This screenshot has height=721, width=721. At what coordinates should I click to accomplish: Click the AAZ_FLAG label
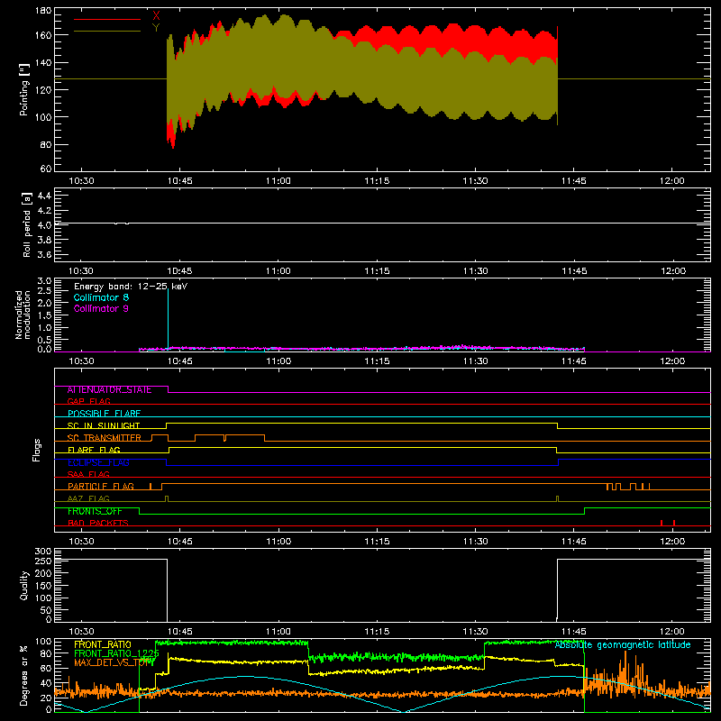point(88,498)
